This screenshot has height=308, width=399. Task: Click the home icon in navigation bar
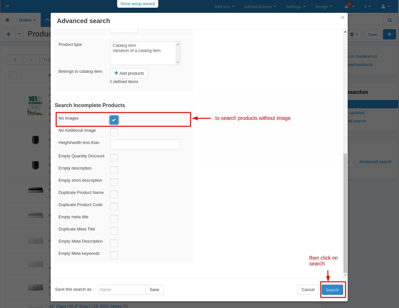7,20
